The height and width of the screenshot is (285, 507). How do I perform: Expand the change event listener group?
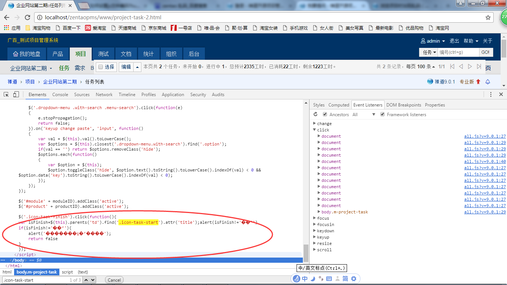pos(315,124)
